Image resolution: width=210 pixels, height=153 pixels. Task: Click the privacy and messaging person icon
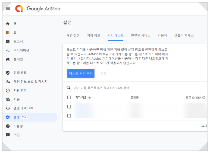[8, 82]
